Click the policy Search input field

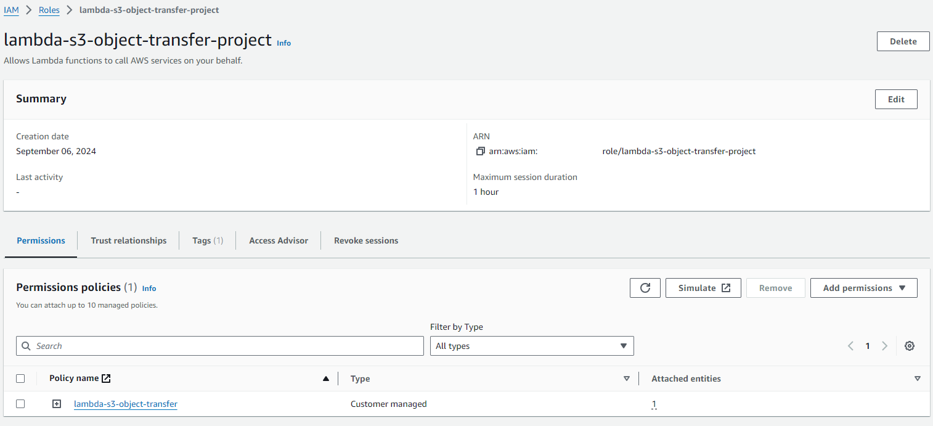point(220,346)
